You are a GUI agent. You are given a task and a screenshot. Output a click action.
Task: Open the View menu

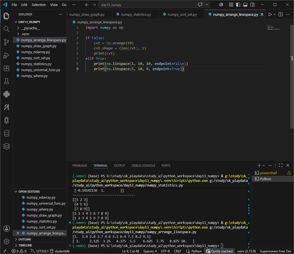pos(54,5)
